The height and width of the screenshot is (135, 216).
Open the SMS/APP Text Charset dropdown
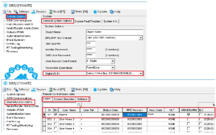(x=141, y=38)
